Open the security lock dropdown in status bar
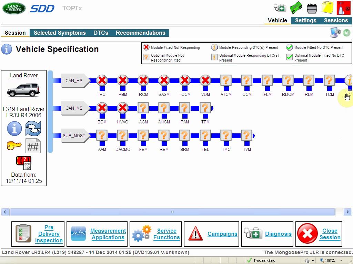Screen dimensions: 353x264 313,261
